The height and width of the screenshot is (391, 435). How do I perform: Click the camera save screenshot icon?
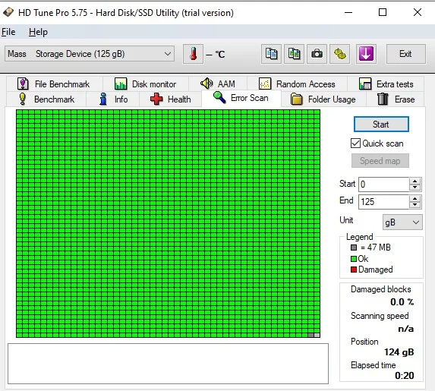click(x=317, y=54)
